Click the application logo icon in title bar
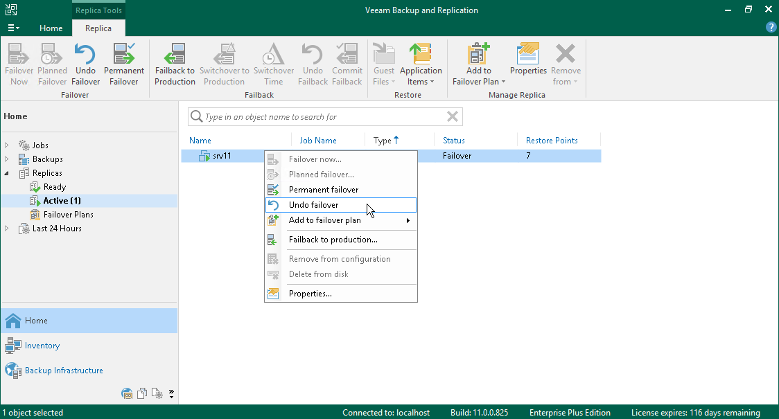This screenshot has height=419, width=779. (11, 10)
